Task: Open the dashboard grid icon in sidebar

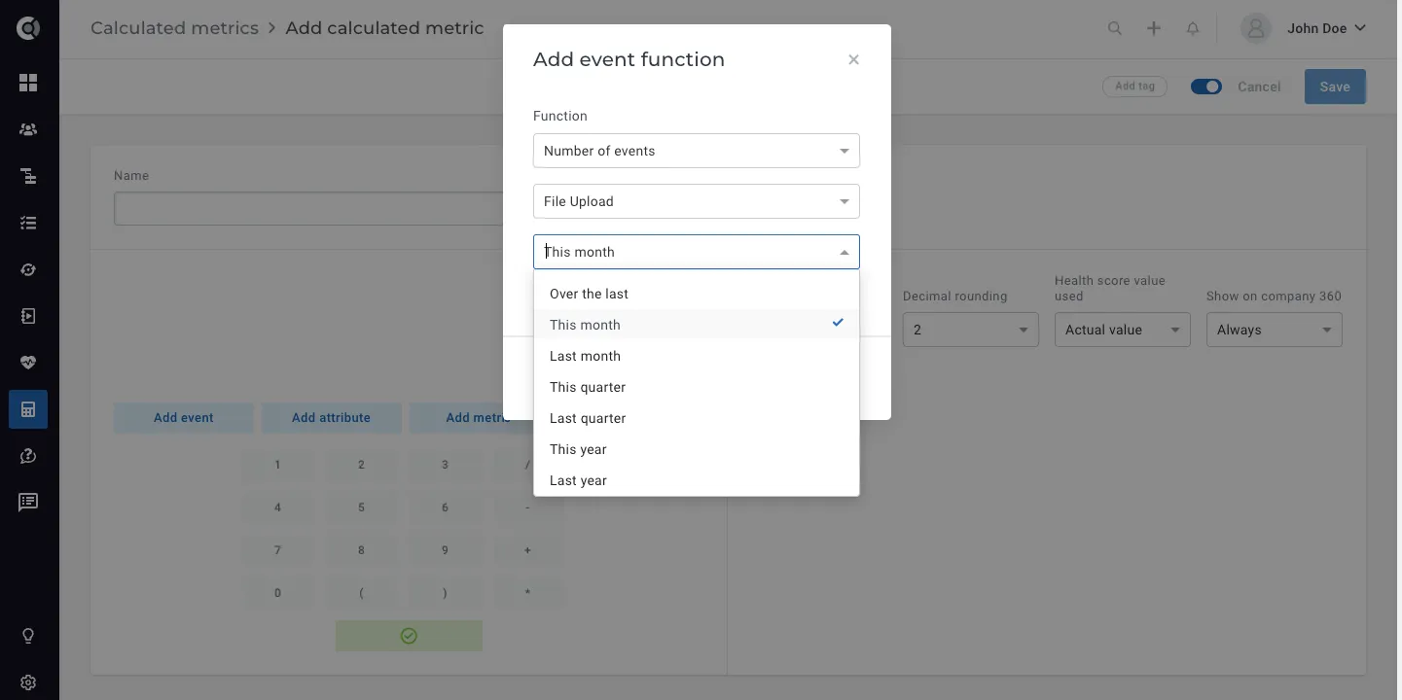Action: click(x=28, y=83)
